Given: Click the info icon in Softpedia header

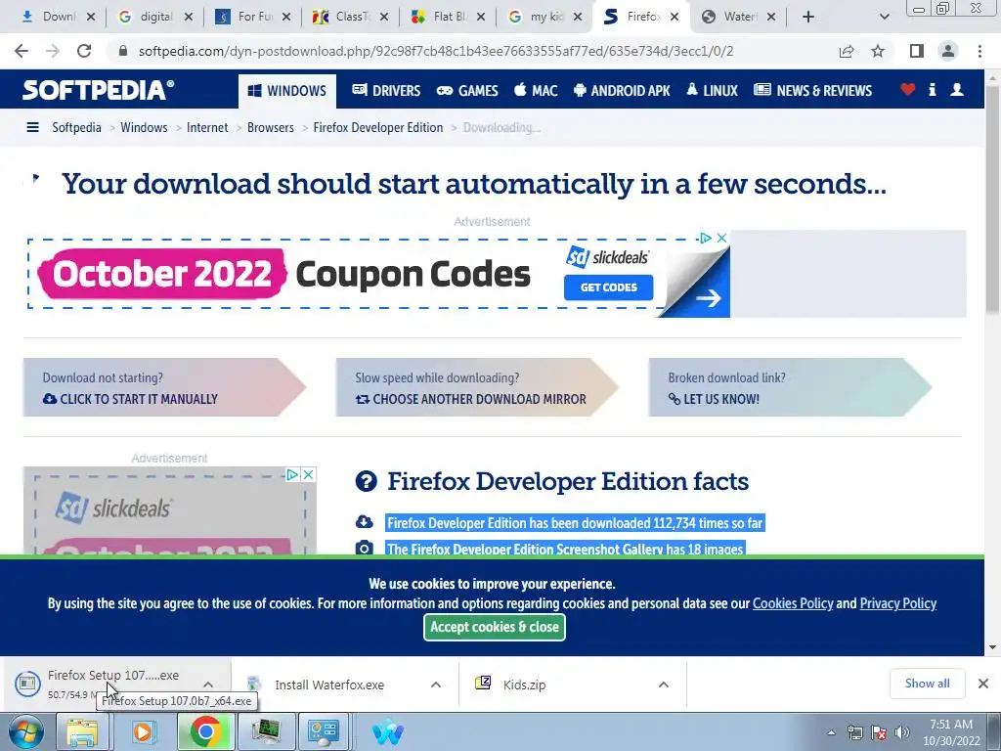Looking at the screenshot, I should click(x=932, y=90).
